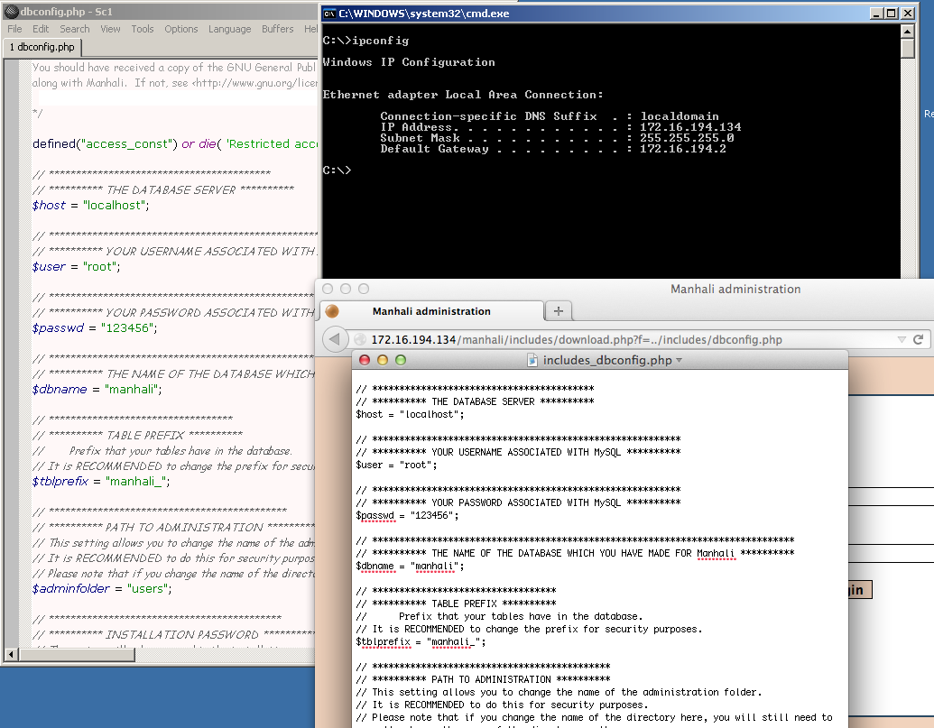
Task: Minimize the cmd.exe window
Action: point(876,14)
